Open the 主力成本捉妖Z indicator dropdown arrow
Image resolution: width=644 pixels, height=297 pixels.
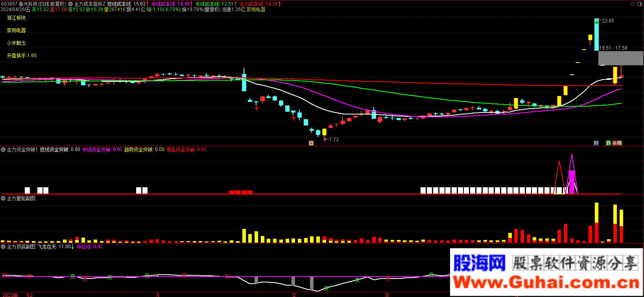[70, 4]
